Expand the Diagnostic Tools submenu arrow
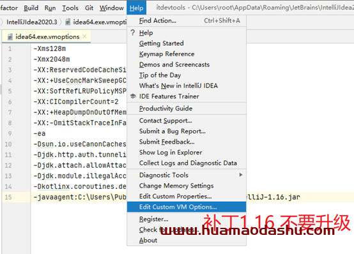The width and height of the screenshot is (354, 254). point(241,175)
